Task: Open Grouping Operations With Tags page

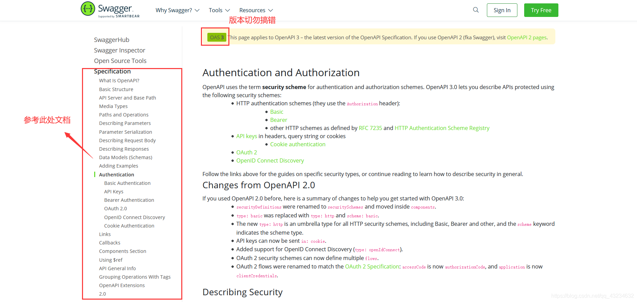Action: 135,277
